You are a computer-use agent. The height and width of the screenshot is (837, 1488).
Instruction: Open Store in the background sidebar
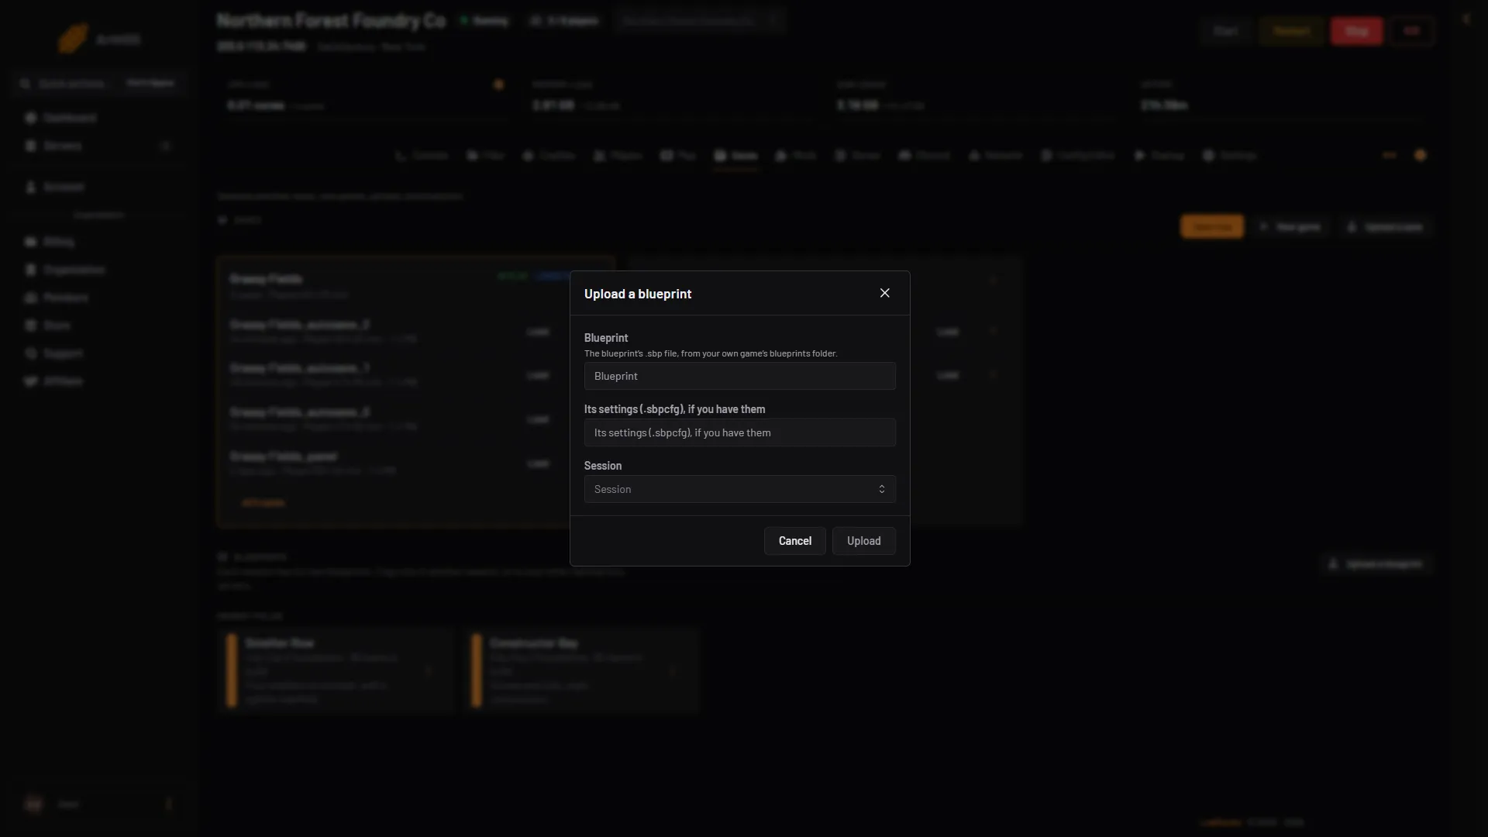point(99,325)
